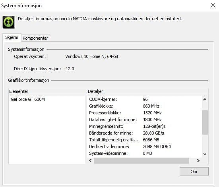Select the Dedikert videominne row

pos(145,147)
